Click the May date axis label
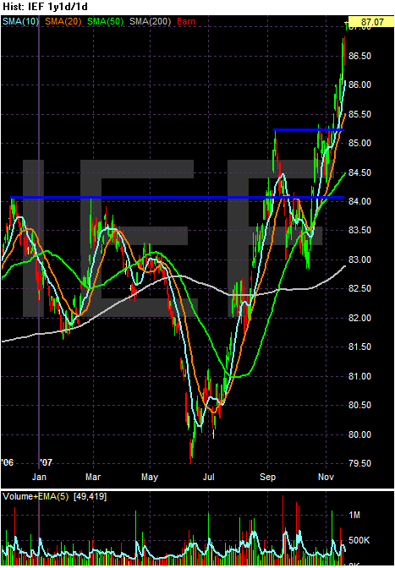The width and height of the screenshot is (395, 568). (x=150, y=477)
